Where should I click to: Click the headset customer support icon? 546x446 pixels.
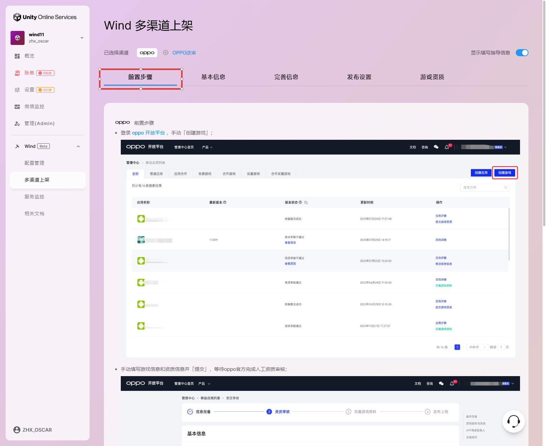tap(513, 421)
